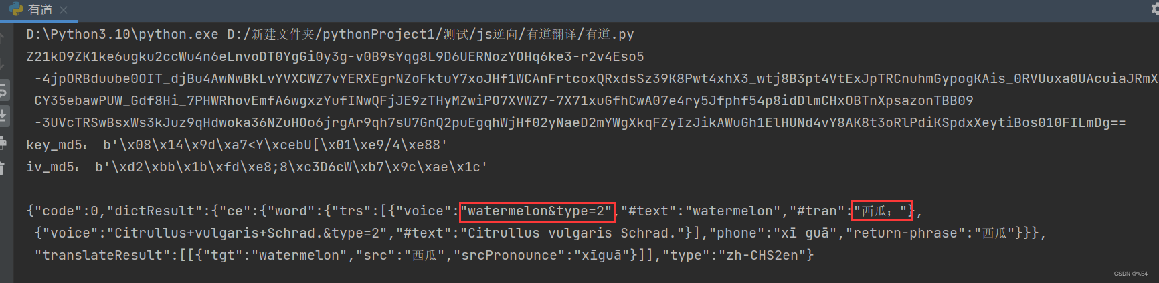
Task: Toggle scroll to end of output
Action: coord(3,116)
